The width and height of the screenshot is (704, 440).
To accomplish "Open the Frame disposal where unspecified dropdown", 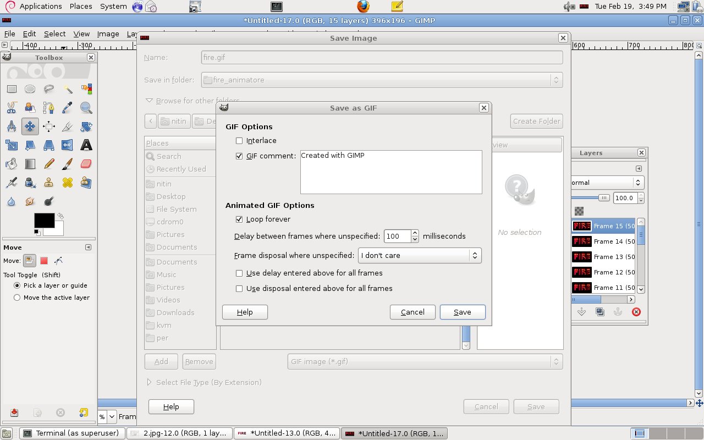I will pyautogui.click(x=420, y=255).
